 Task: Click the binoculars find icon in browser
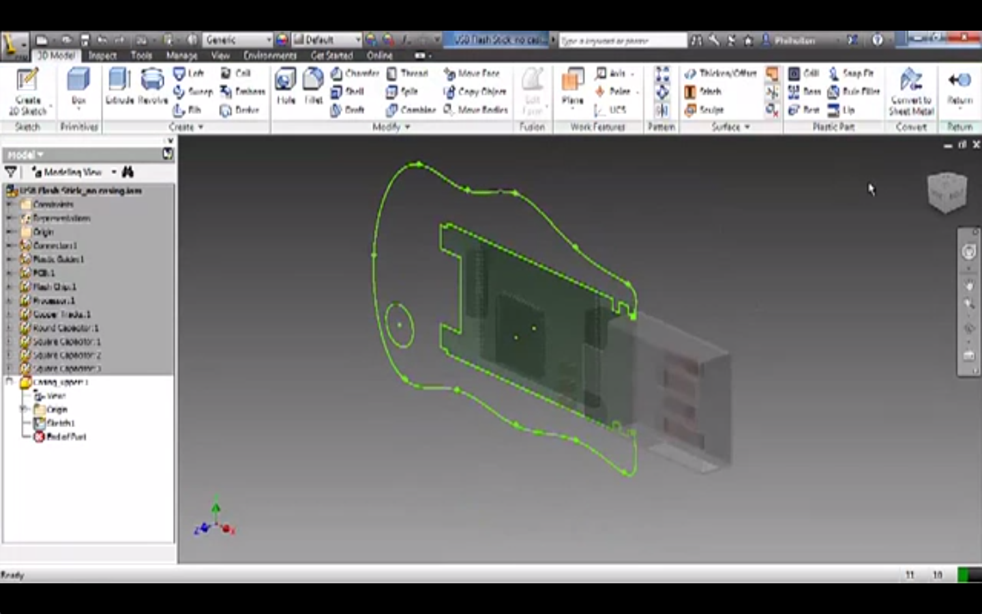coord(128,172)
